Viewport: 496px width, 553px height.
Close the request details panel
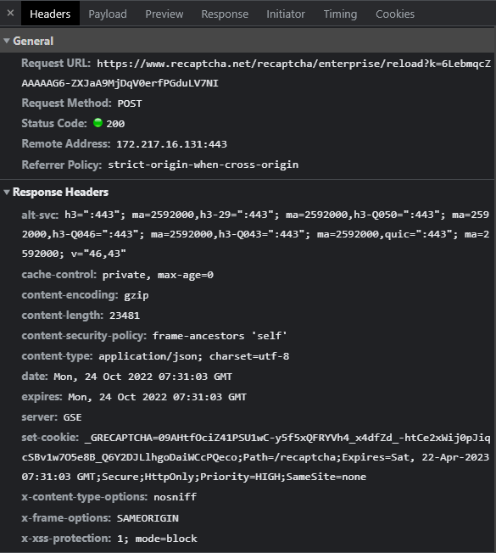[10, 13]
